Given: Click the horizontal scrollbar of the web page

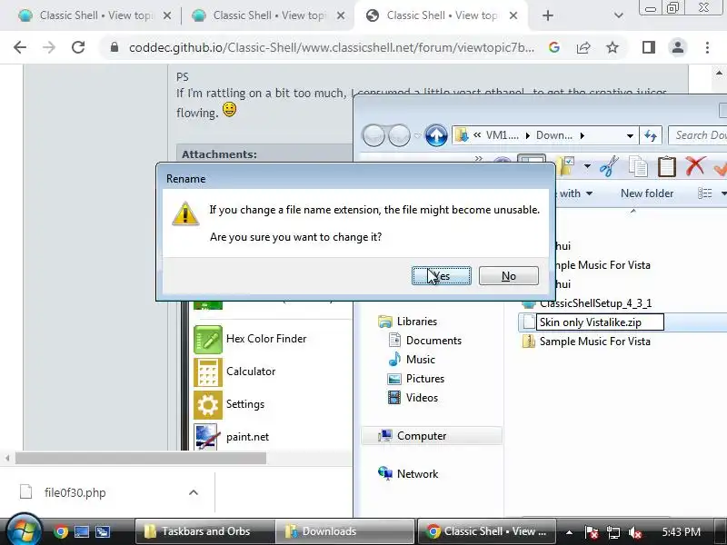Looking at the screenshot, I should tap(141, 459).
